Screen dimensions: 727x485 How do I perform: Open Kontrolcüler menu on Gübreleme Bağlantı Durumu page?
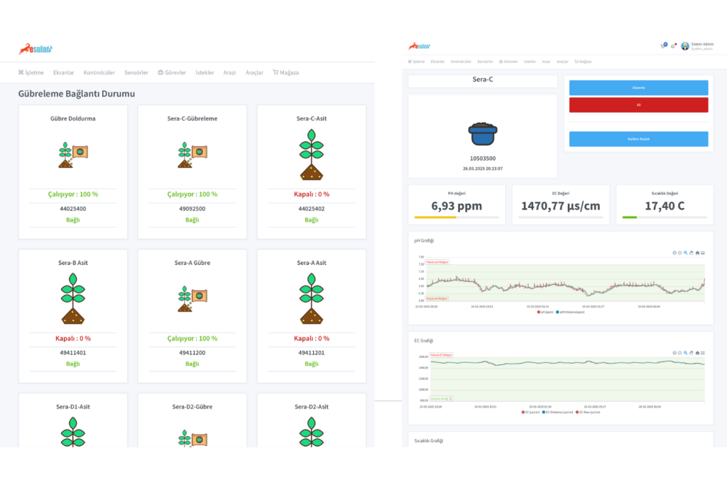[x=99, y=72]
